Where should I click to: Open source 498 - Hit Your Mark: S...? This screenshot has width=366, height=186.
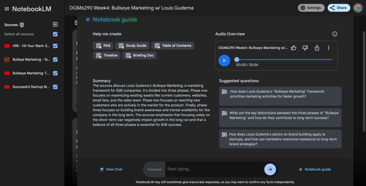click(x=31, y=46)
